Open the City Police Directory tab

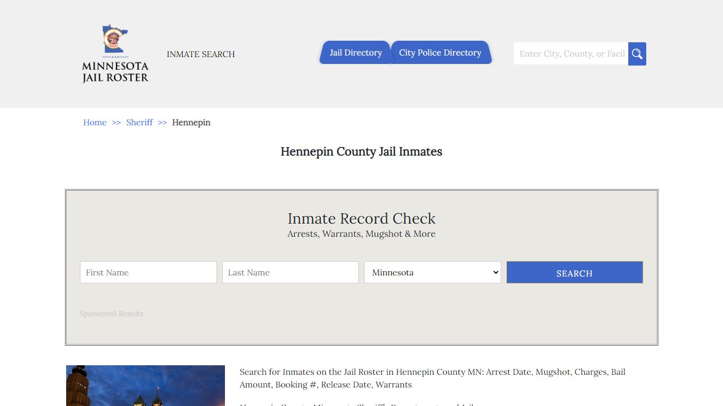pos(440,53)
